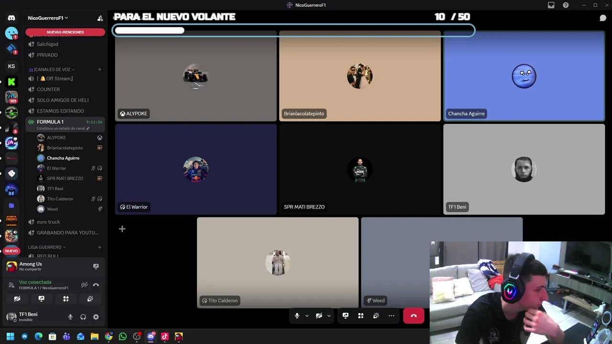Launch activities in call control bar
Image resolution: width=612 pixels, height=344 pixels.
click(x=361, y=315)
